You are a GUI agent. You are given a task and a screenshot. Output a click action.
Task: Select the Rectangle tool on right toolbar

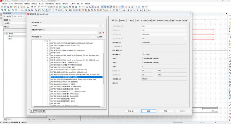tap(230, 64)
